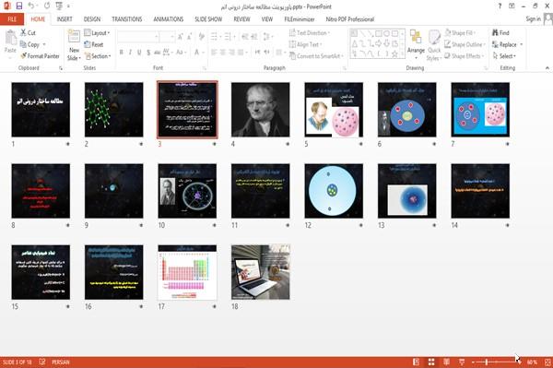Screen dimensions: 553x368
Task: Click the zoom out minus button
Action: click(x=473, y=362)
